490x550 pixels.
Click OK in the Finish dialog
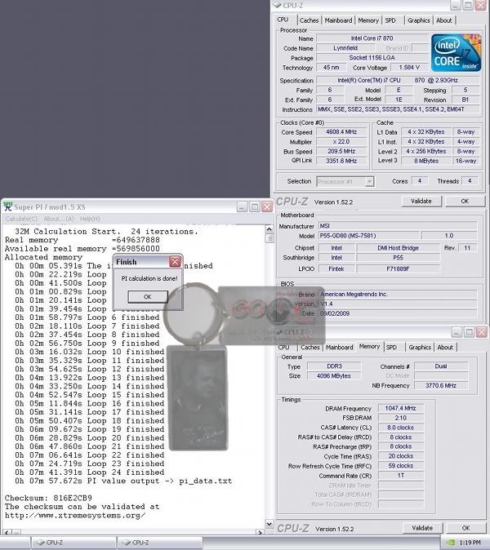pyautogui.click(x=148, y=297)
